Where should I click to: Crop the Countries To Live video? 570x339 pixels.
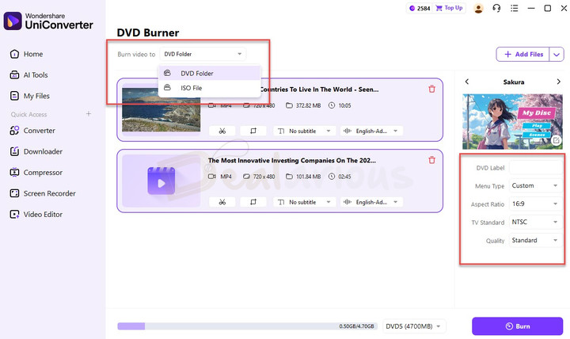click(x=253, y=131)
